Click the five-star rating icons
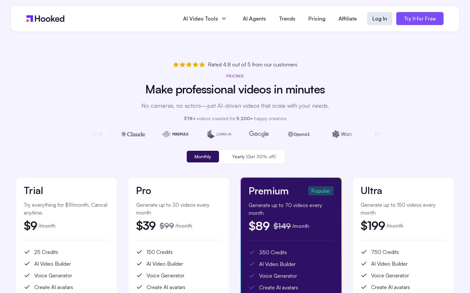Image resolution: width=470 pixels, height=293 pixels. click(189, 64)
